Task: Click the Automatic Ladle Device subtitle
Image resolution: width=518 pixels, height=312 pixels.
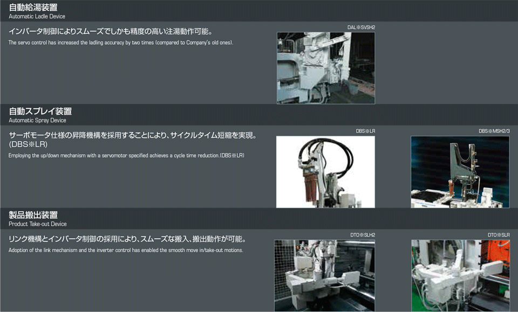Action: point(37,16)
